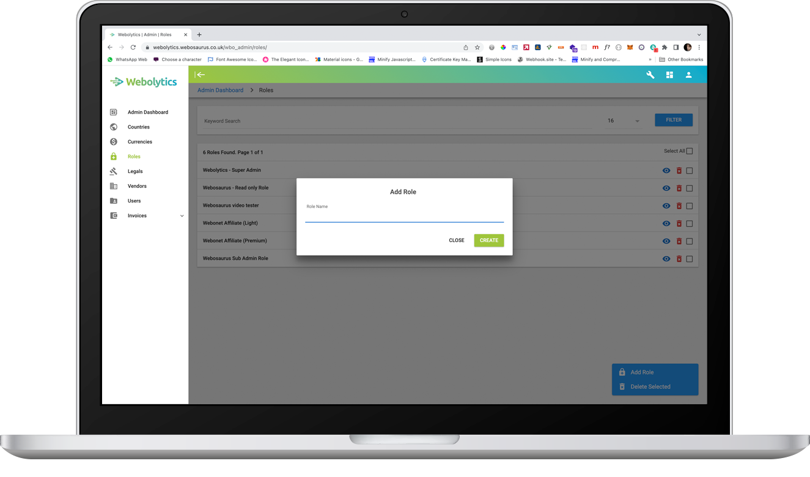Delete the Webonet Affiliate (Light) role
Image resolution: width=810 pixels, height=477 pixels.
(x=679, y=223)
